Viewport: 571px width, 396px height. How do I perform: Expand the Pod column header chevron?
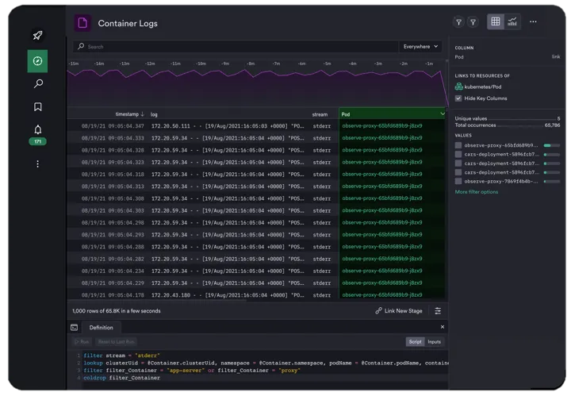click(x=443, y=114)
